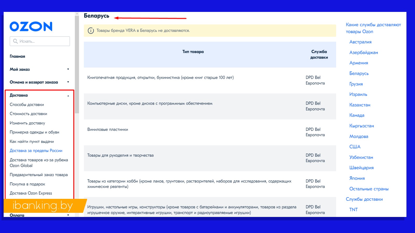Jump to Япония section
Viewport: 415px width, 233px height.
(357, 178)
